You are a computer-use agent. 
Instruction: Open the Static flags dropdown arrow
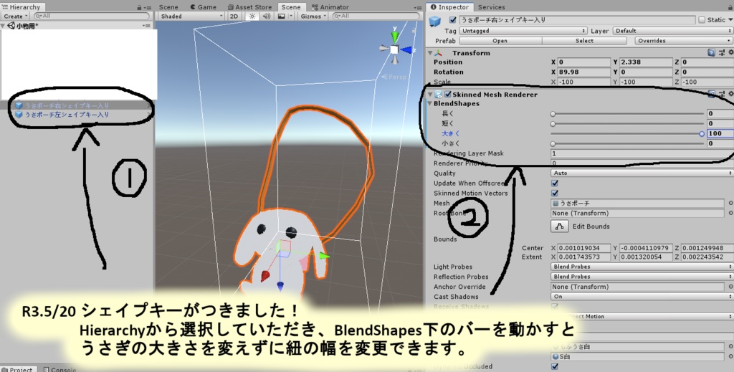(x=730, y=20)
